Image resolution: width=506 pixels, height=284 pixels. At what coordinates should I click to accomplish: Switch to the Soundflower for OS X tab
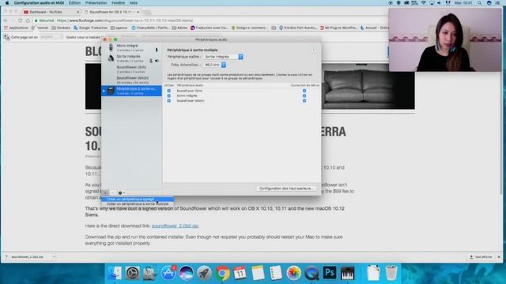tap(111, 12)
